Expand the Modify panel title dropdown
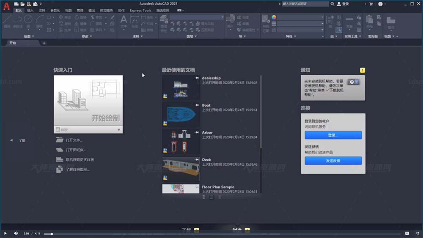 click(87, 36)
